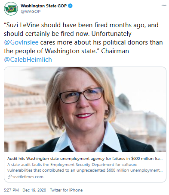Click the Dec 19, 2020 date
169x195 pixels.
pyautogui.click(x=34, y=190)
